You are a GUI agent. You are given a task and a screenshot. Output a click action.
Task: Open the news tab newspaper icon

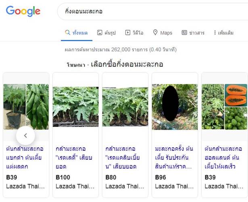click(x=184, y=33)
